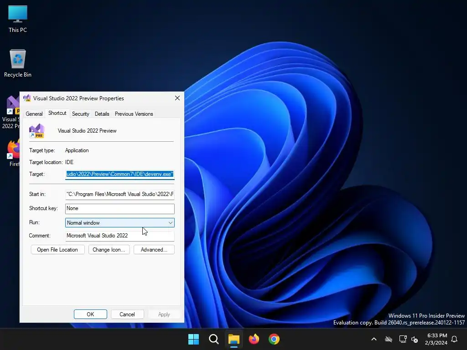Launch Google Chrome from the taskbar
The width and height of the screenshot is (467, 350).
point(274,339)
